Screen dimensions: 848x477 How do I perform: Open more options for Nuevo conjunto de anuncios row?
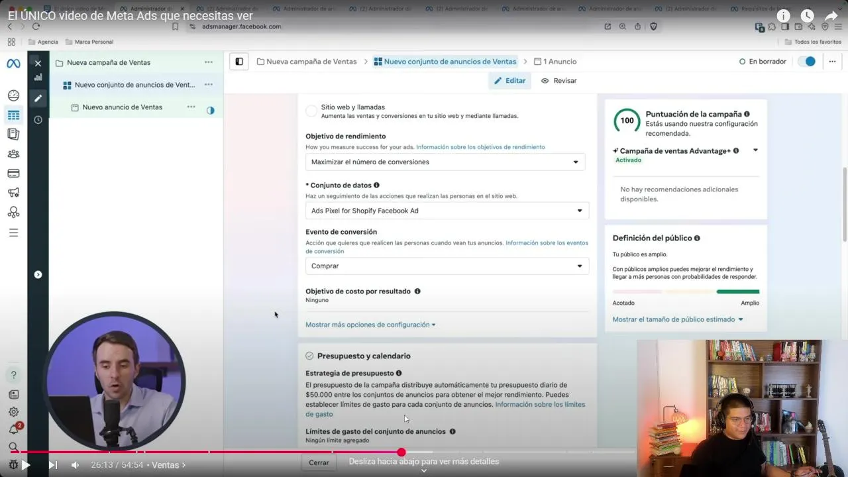pyautogui.click(x=209, y=85)
